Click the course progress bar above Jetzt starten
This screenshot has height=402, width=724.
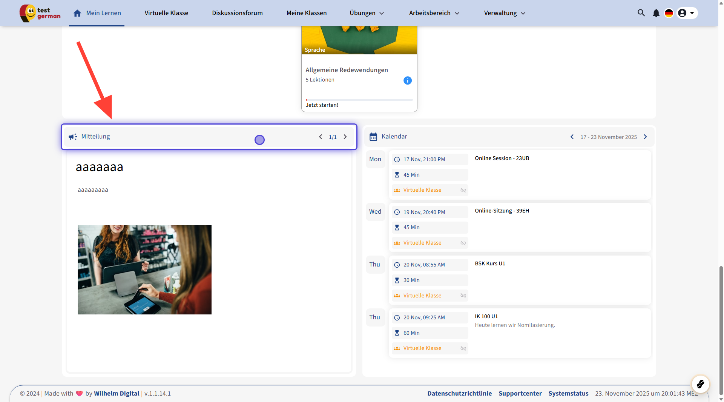point(359,100)
